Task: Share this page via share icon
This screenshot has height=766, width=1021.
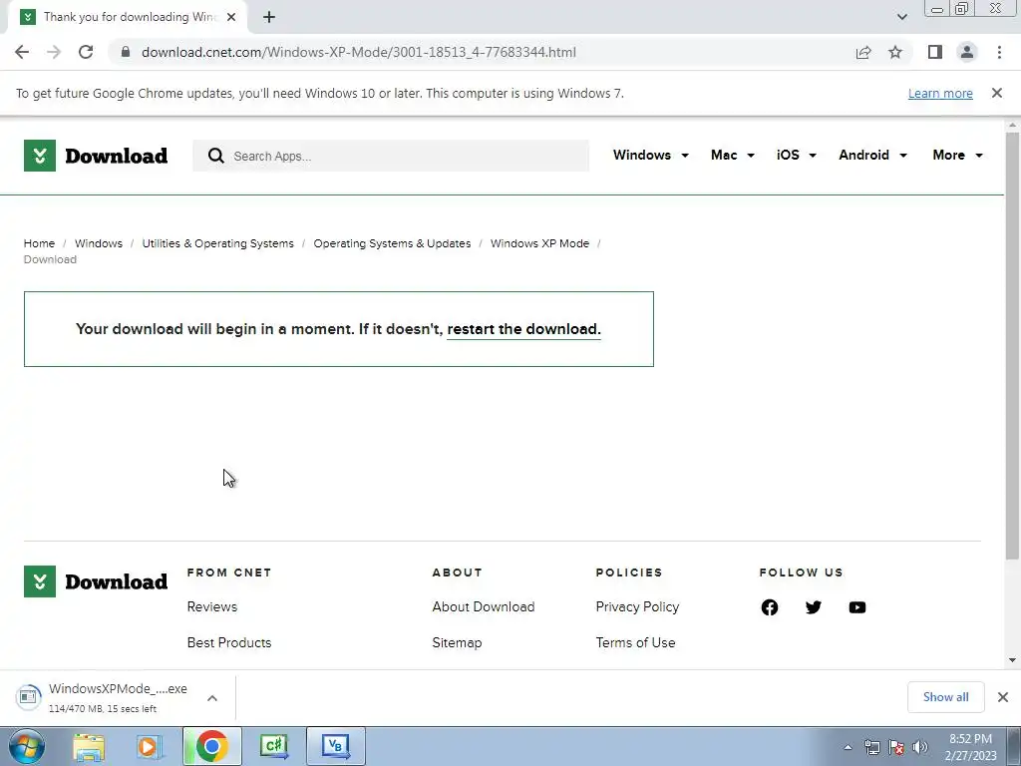Action: coord(863,52)
